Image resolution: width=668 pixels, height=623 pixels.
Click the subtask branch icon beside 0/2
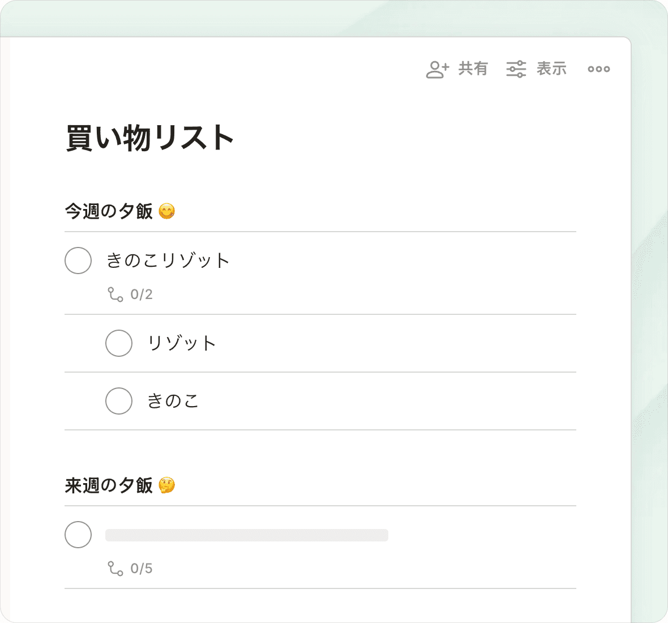tap(115, 295)
